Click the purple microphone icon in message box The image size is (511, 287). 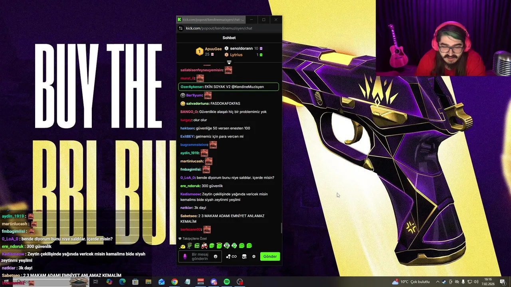click(x=185, y=256)
